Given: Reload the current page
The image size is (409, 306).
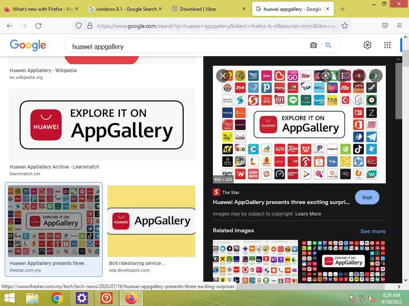Looking at the screenshot, I should pos(38,25).
